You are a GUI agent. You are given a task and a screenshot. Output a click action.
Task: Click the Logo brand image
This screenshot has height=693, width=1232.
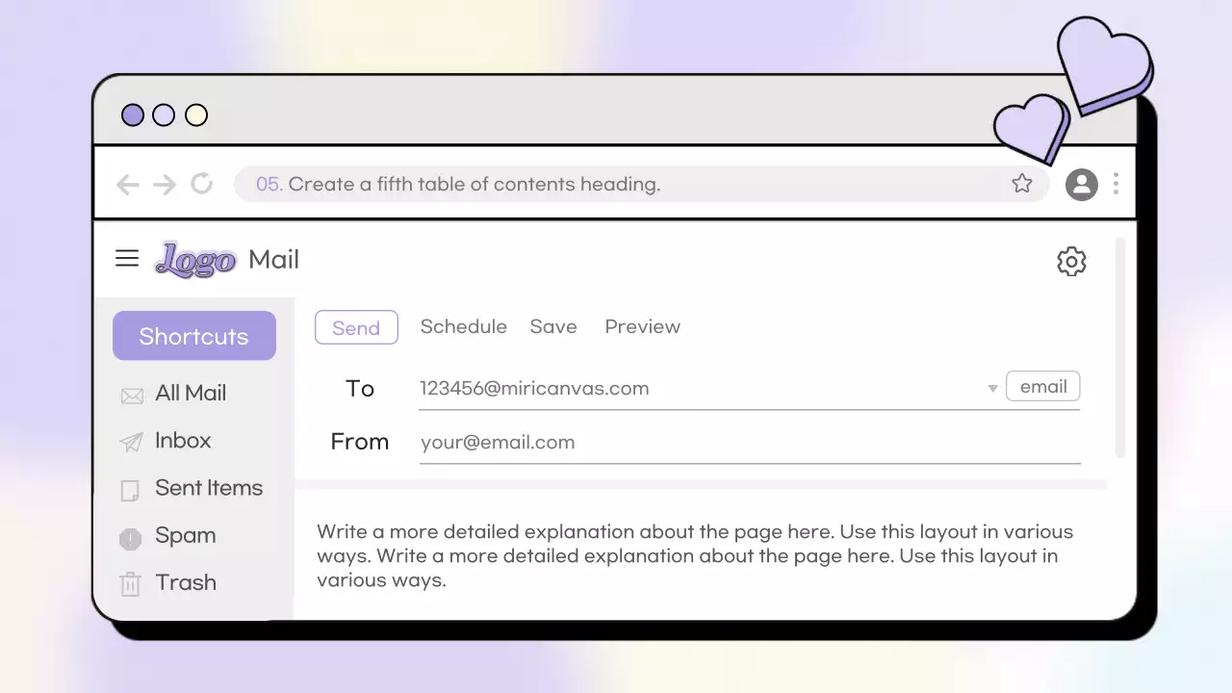pos(195,260)
